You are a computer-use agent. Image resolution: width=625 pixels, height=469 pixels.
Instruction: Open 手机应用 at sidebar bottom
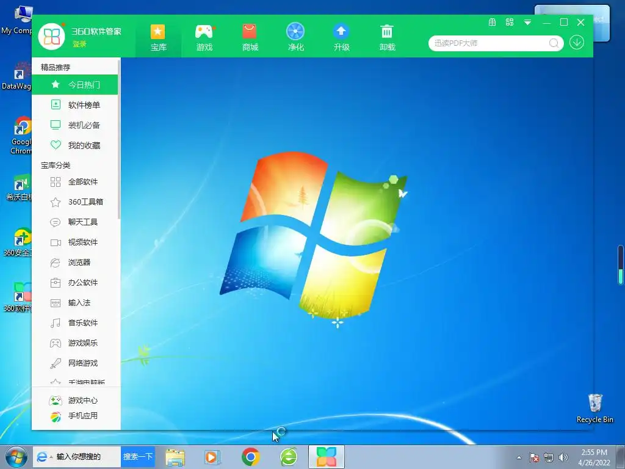tap(73, 416)
